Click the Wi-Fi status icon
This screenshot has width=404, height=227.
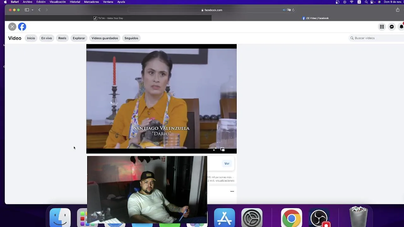(352, 2)
